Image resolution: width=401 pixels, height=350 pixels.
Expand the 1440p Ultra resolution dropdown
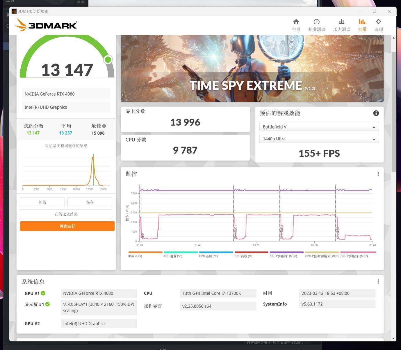point(319,139)
